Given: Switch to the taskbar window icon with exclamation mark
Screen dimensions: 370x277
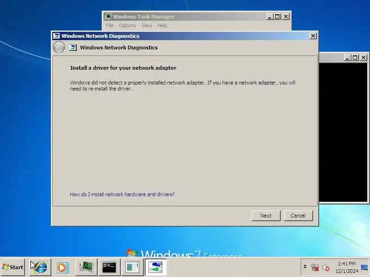Looking at the screenshot, I should (x=132, y=267).
